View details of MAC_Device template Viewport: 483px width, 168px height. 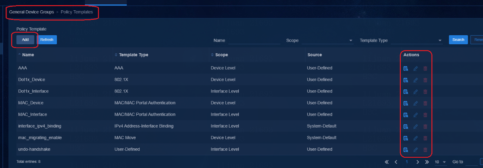[x=406, y=103]
